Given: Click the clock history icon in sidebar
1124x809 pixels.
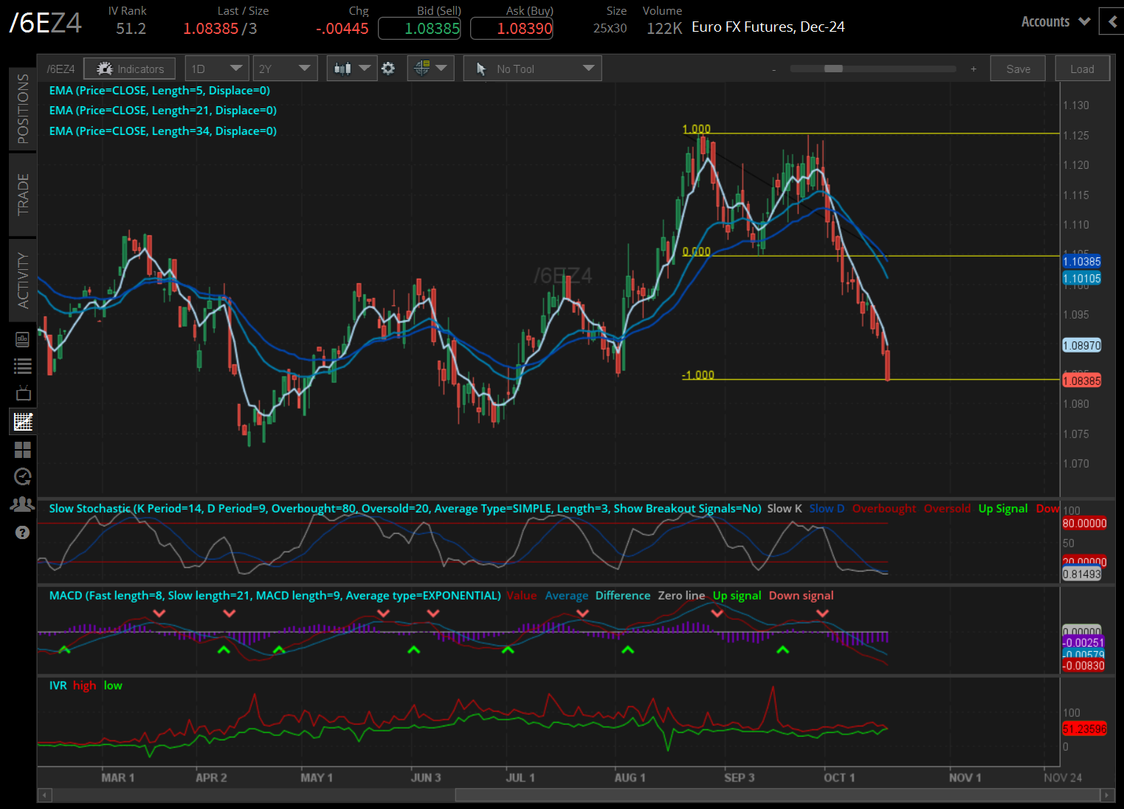Looking at the screenshot, I should tap(23, 477).
